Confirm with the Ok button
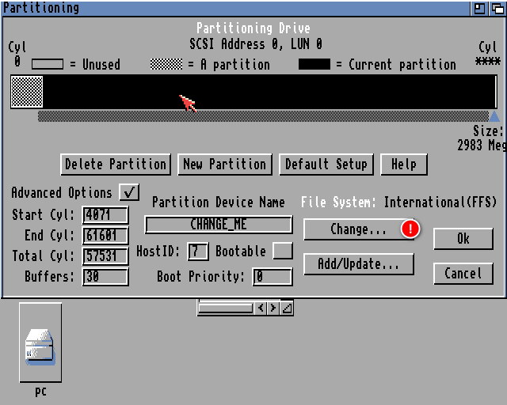Image resolution: width=507 pixels, height=405 pixels. tap(463, 239)
